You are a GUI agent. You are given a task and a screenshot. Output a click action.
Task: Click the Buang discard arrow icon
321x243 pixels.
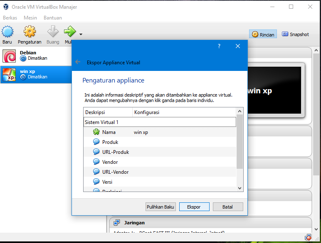(x=53, y=32)
